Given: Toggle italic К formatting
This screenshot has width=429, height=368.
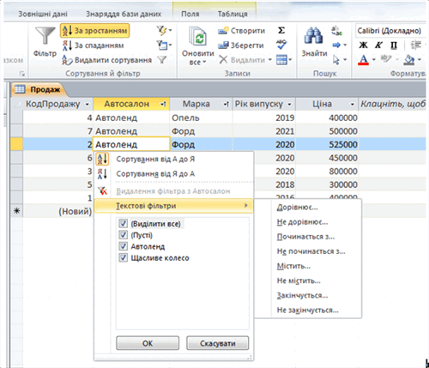Looking at the screenshot, I should (x=378, y=45).
